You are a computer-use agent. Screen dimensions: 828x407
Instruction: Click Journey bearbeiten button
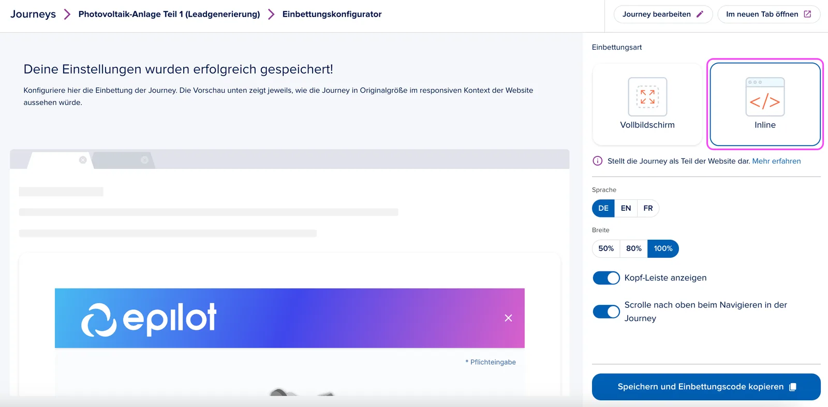(663, 14)
